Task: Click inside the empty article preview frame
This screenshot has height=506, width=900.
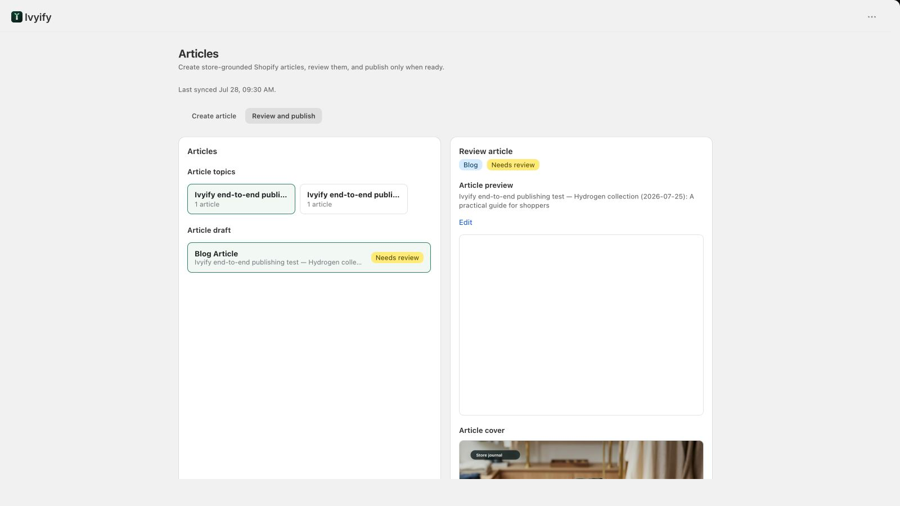Action: coord(581,325)
